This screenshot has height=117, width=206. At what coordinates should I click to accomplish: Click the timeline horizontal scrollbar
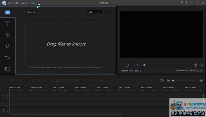click(67, 114)
